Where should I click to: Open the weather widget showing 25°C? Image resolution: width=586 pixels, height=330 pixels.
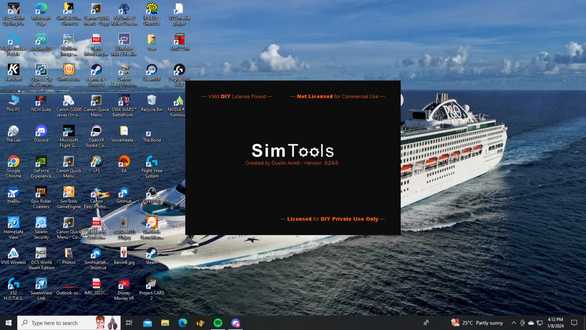tap(477, 323)
